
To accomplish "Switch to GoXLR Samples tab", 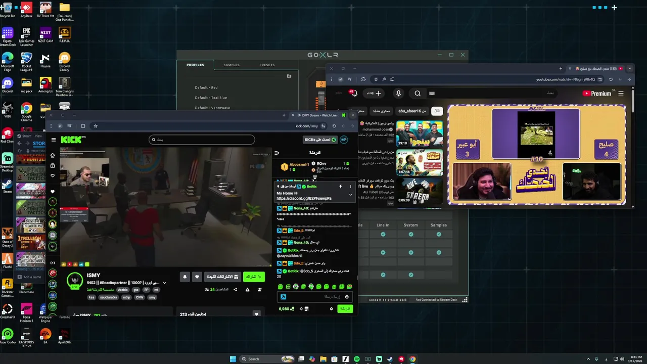I will (x=232, y=65).
